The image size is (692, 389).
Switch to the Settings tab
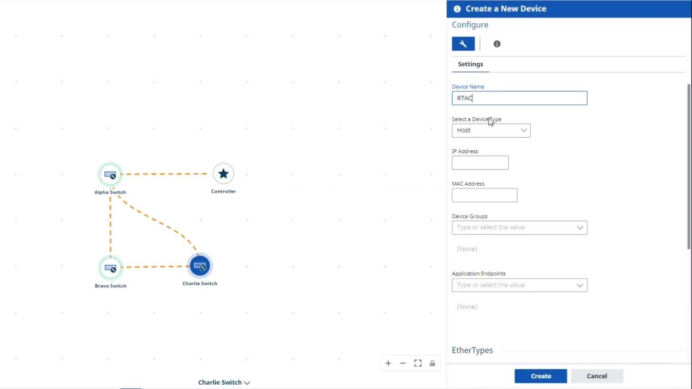470,64
